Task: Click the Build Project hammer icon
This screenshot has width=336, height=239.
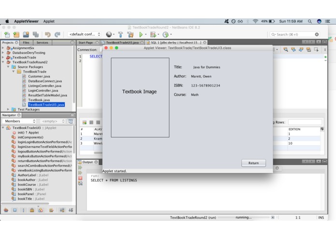Action: coord(120,34)
